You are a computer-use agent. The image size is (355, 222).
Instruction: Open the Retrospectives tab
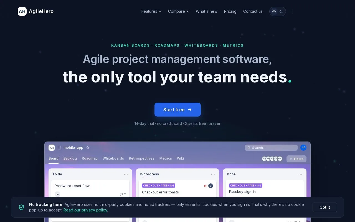click(142, 158)
